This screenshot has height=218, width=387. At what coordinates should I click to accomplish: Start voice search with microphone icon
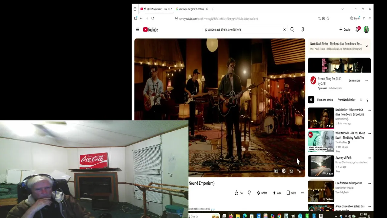[x=303, y=29]
